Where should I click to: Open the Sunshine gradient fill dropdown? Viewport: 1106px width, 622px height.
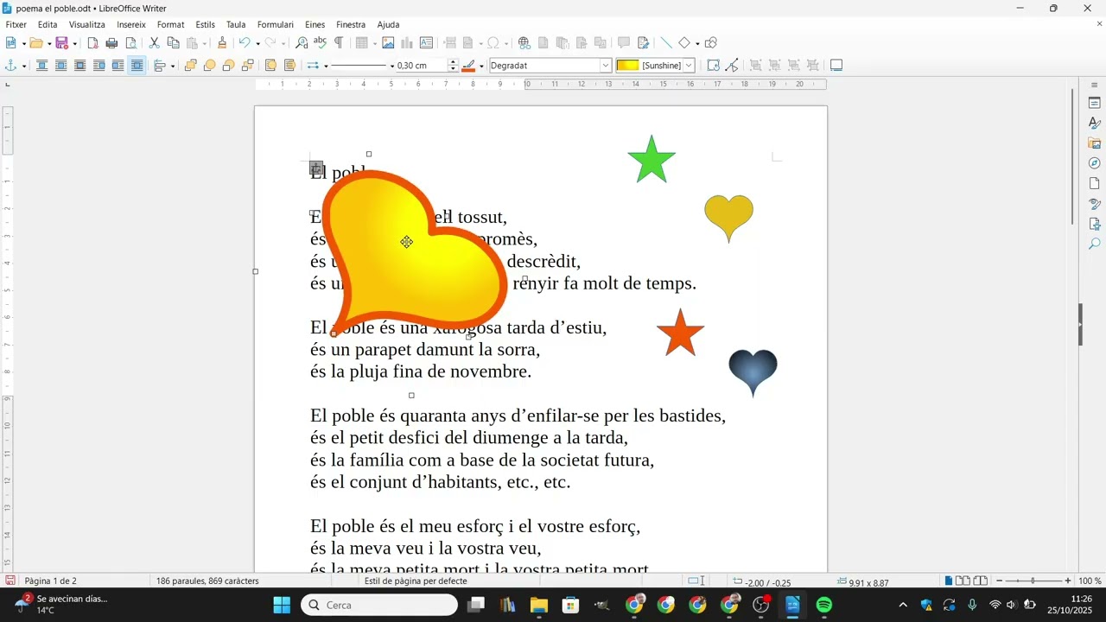[x=689, y=66]
